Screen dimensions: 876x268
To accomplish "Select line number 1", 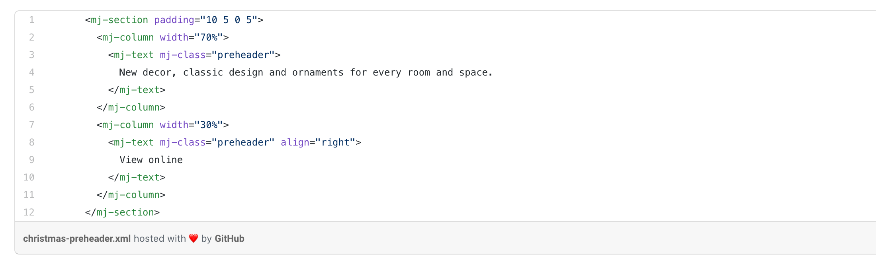I will (x=32, y=20).
